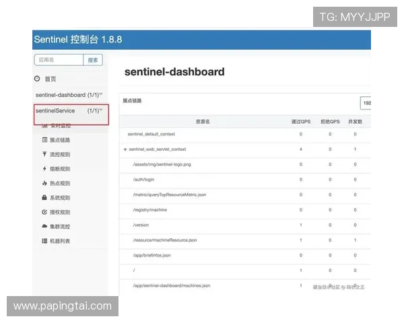The height and width of the screenshot is (323, 404).
Task: Open 热点规则 flame icon
Action: click(44, 183)
